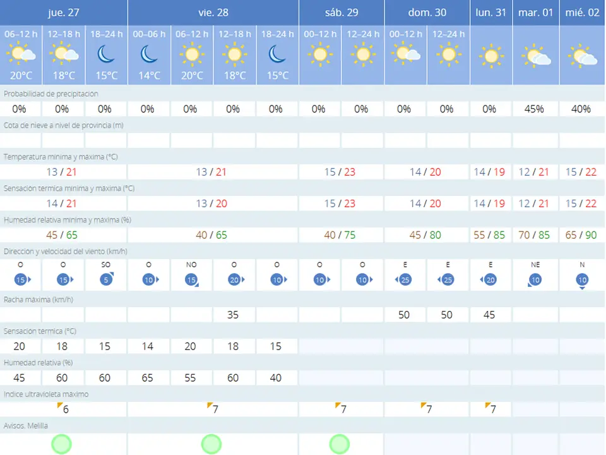Click the Avisos. Melilla label
606x455 pixels.
[26, 425]
